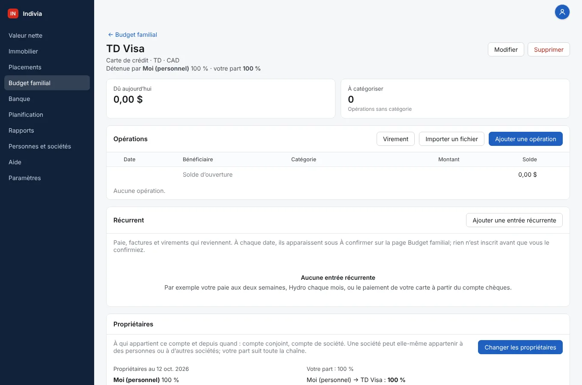Click the Solde column header
The height and width of the screenshot is (385, 582).
[530, 160]
